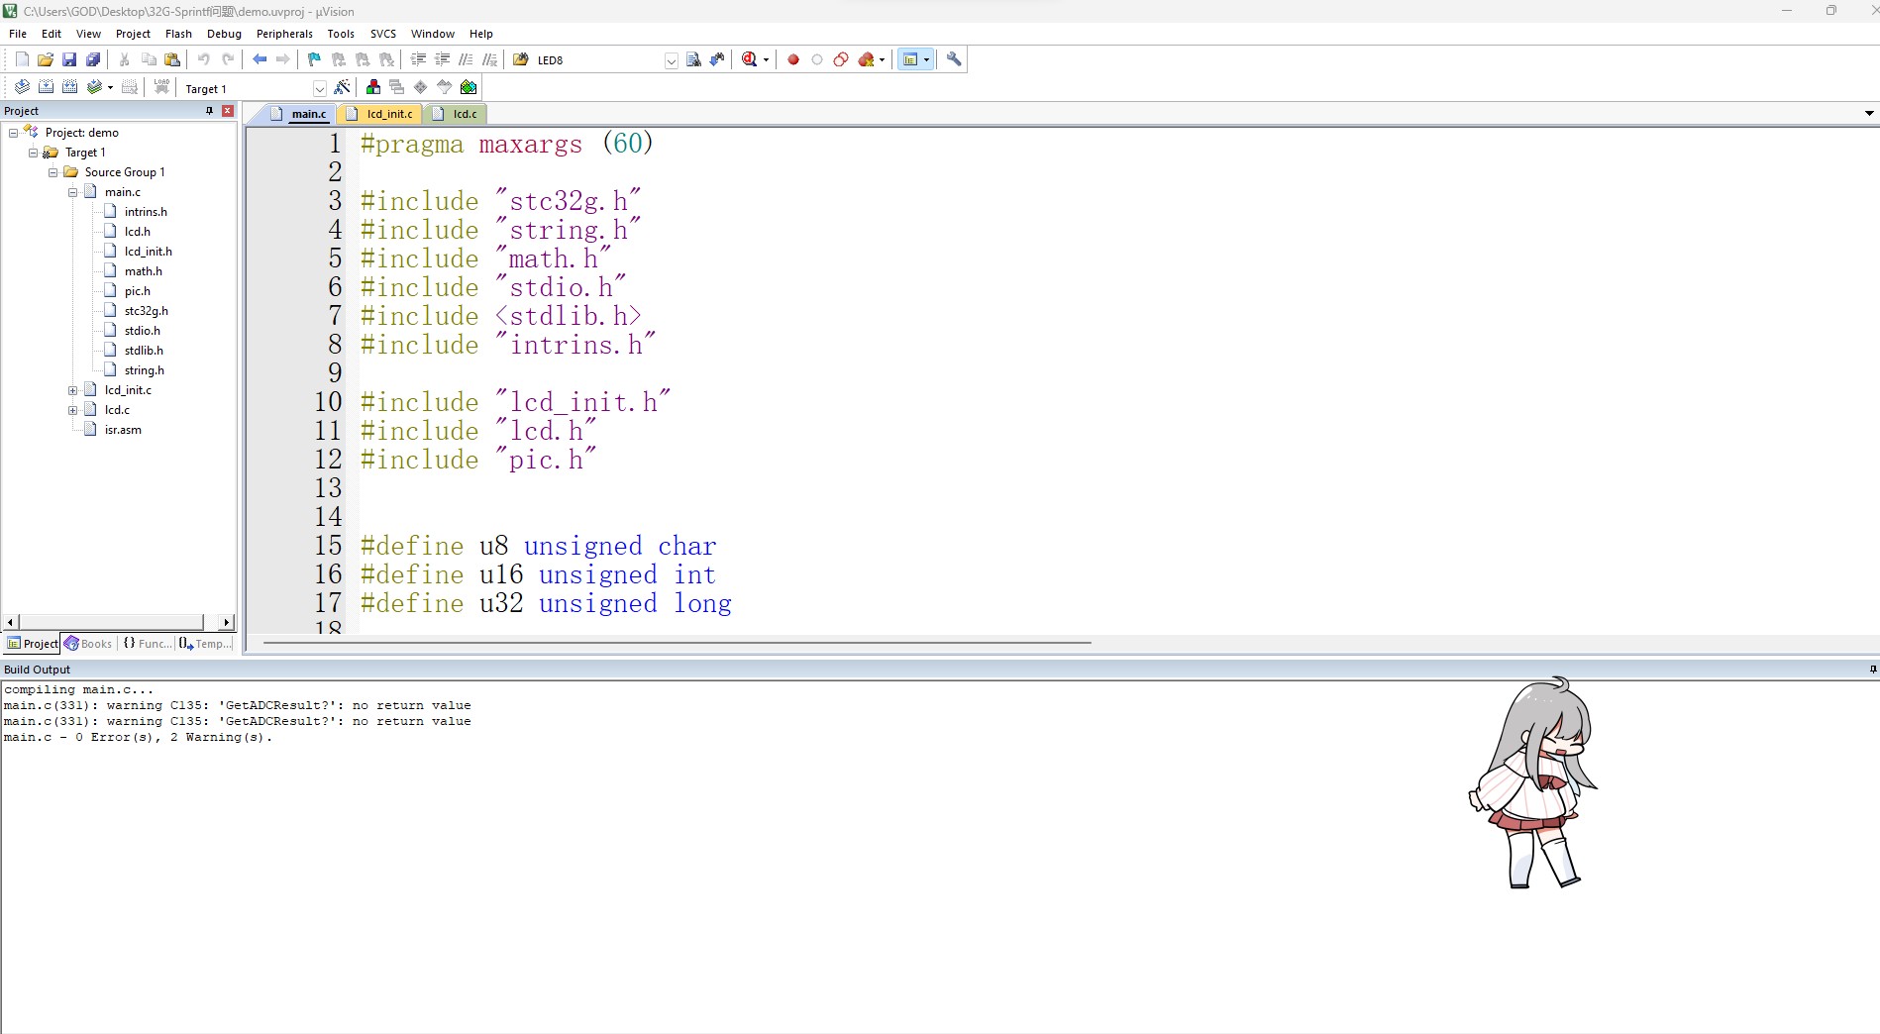Open LED8 find combo dropdown
The width and height of the screenshot is (1880, 1034).
[x=671, y=60]
